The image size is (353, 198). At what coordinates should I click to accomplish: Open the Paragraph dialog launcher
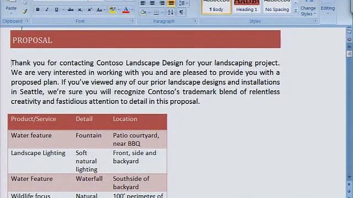pos(195,21)
